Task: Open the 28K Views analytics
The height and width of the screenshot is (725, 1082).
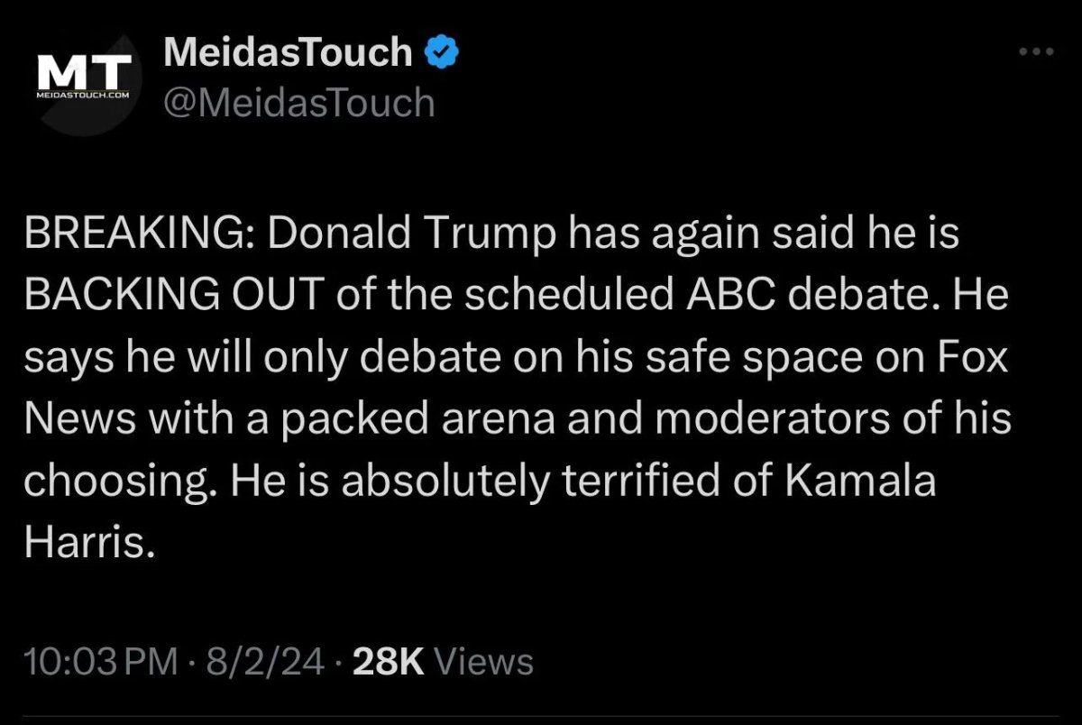Action: [443, 663]
